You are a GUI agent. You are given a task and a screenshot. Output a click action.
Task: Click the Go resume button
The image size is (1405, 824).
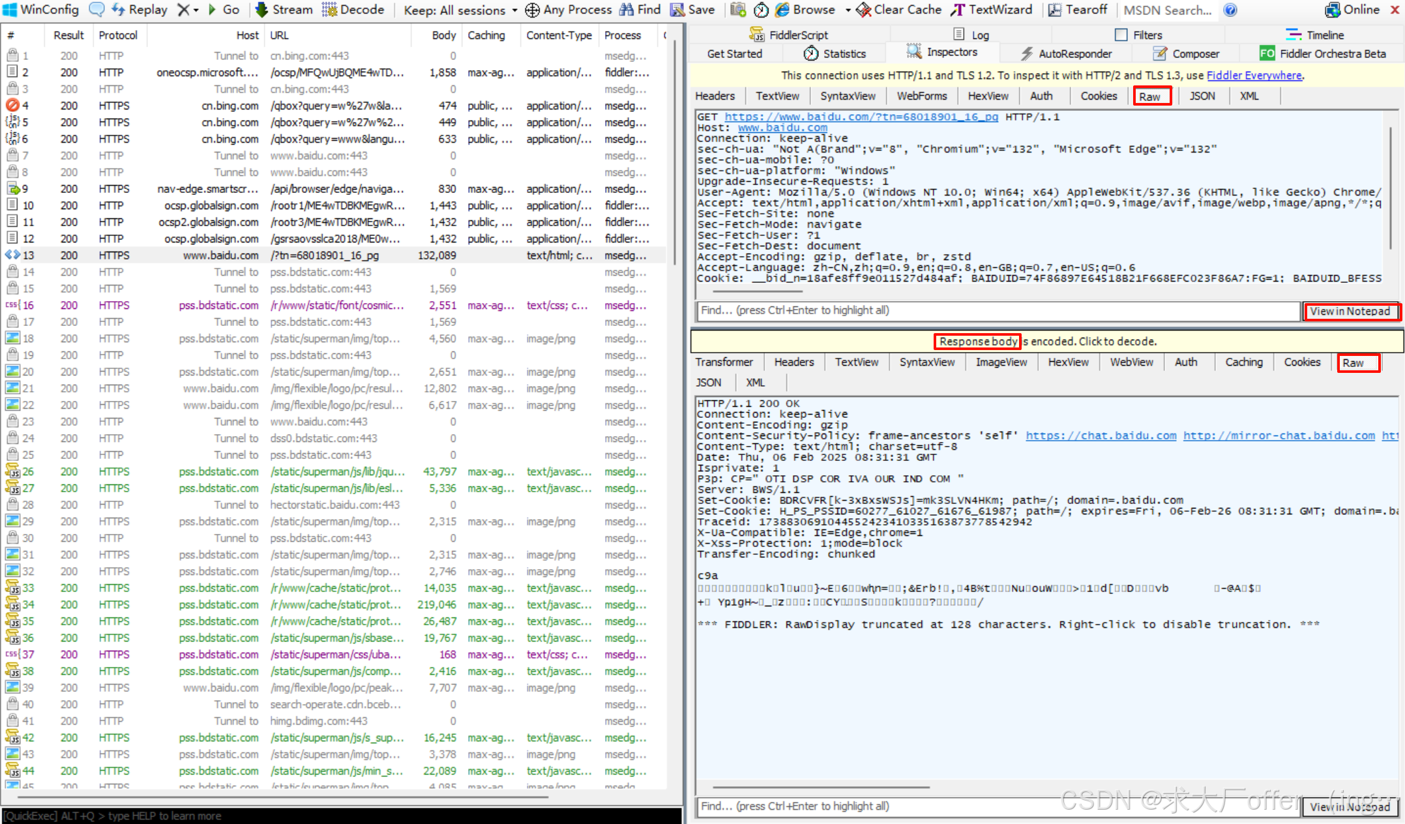pos(223,10)
